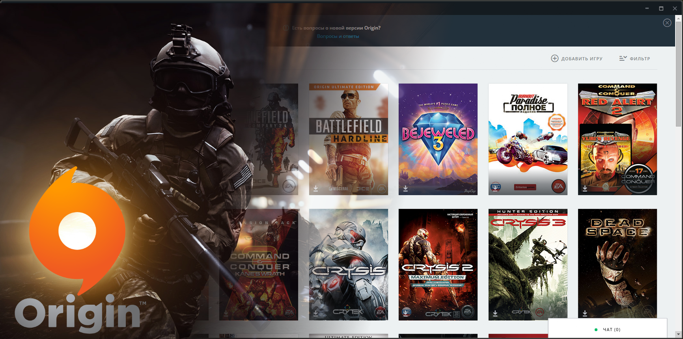The image size is (683, 339).
Task: Download Crysis 3 using its arrow icon
Action: click(495, 313)
